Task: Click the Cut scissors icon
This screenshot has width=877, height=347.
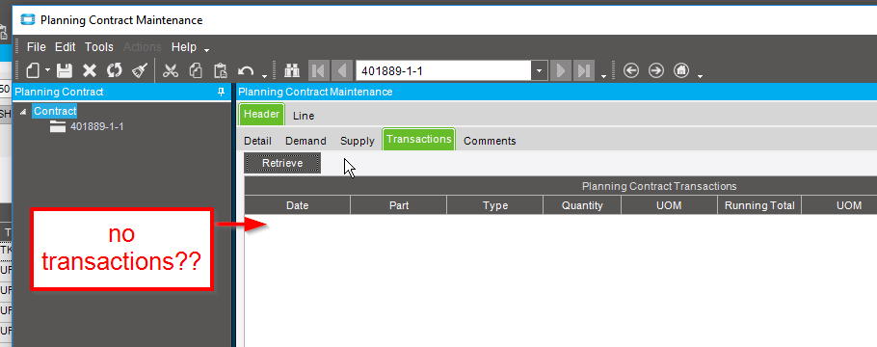Action: coord(171,70)
